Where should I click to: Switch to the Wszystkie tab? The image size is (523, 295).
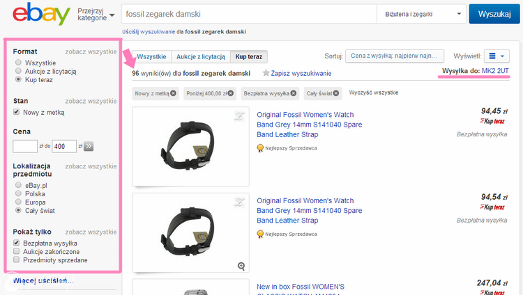(152, 56)
